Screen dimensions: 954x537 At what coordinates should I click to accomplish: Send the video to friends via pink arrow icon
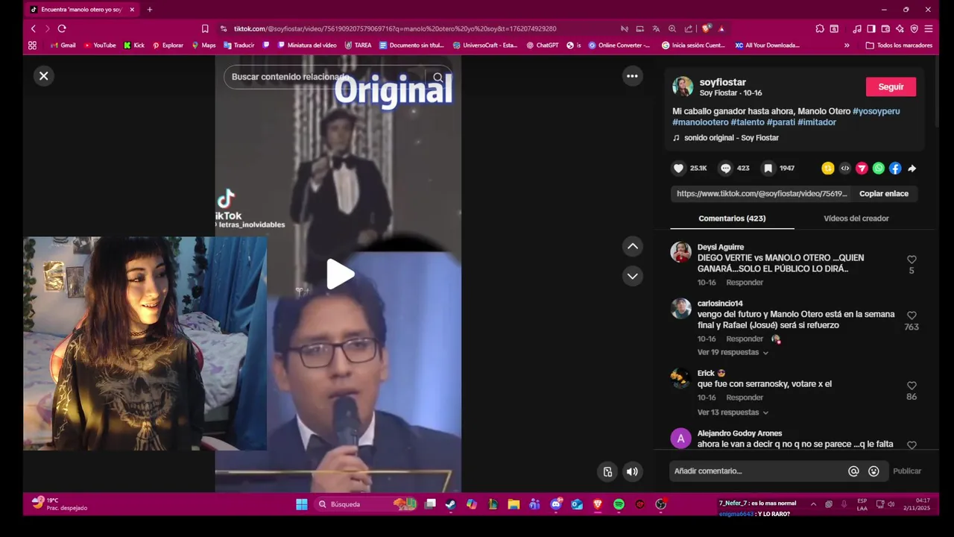point(862,169)
